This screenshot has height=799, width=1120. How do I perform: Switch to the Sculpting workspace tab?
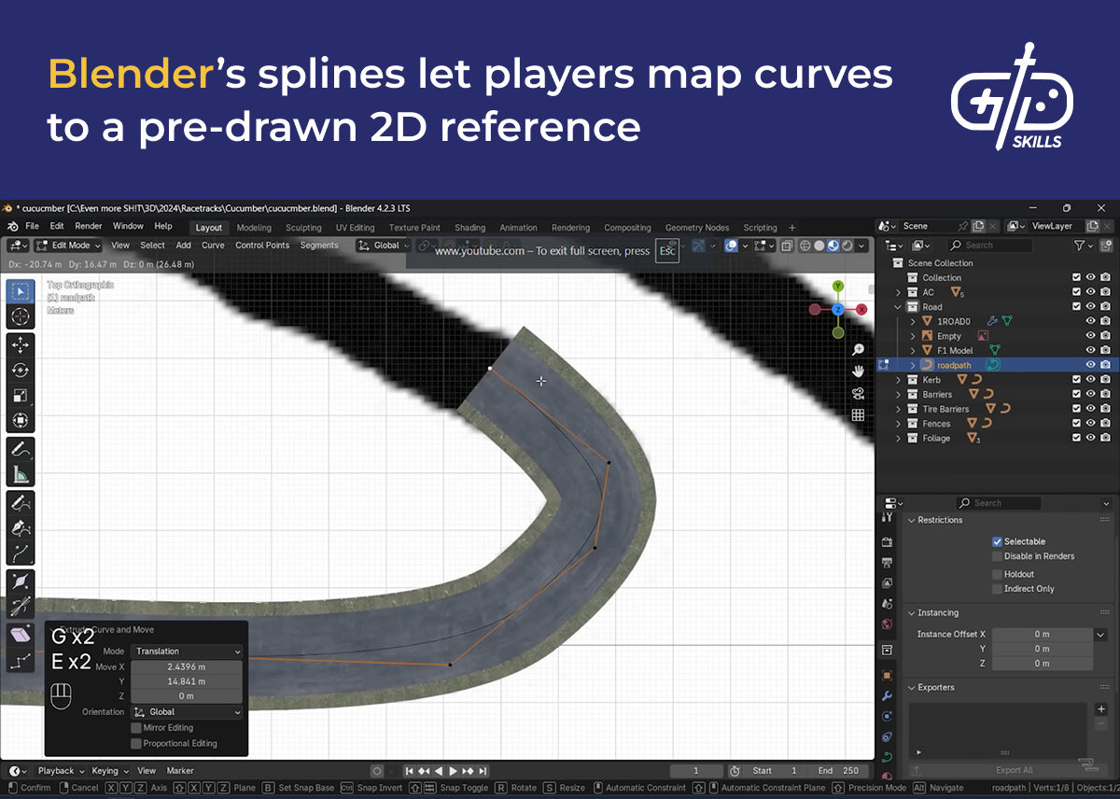(x=303, y=228)
